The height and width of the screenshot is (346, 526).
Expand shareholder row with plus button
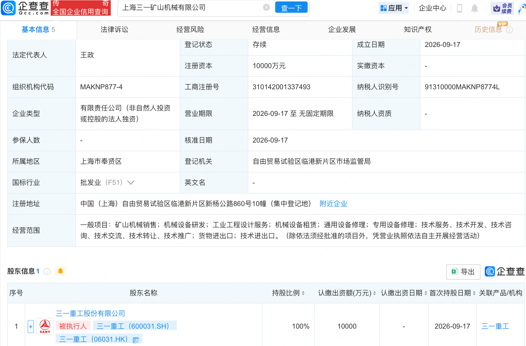tap(31, 327)
